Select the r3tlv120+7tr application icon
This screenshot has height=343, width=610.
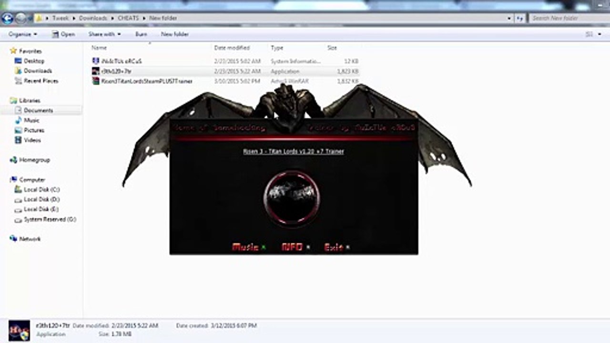[x=96, y=71]
